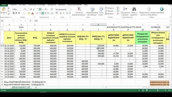The image size is (172, 97).
Task: Toggle align text right (highlighted)
Action: tap(43, 13)
